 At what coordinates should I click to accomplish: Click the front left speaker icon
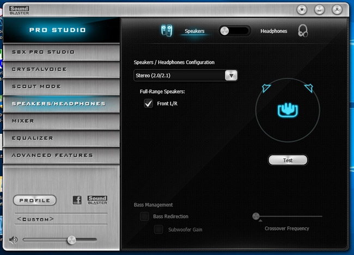(x=266, y=88)
